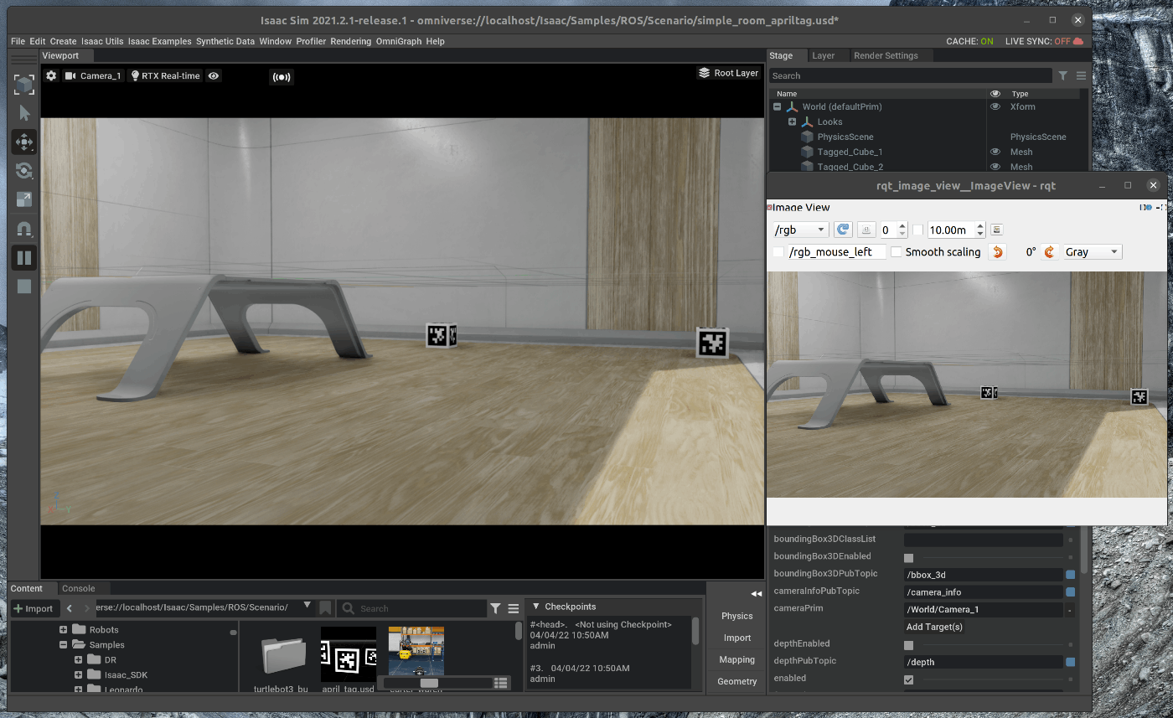
Task: Click the viewport streaming broadcast icon
Action: tap(282, 77)
